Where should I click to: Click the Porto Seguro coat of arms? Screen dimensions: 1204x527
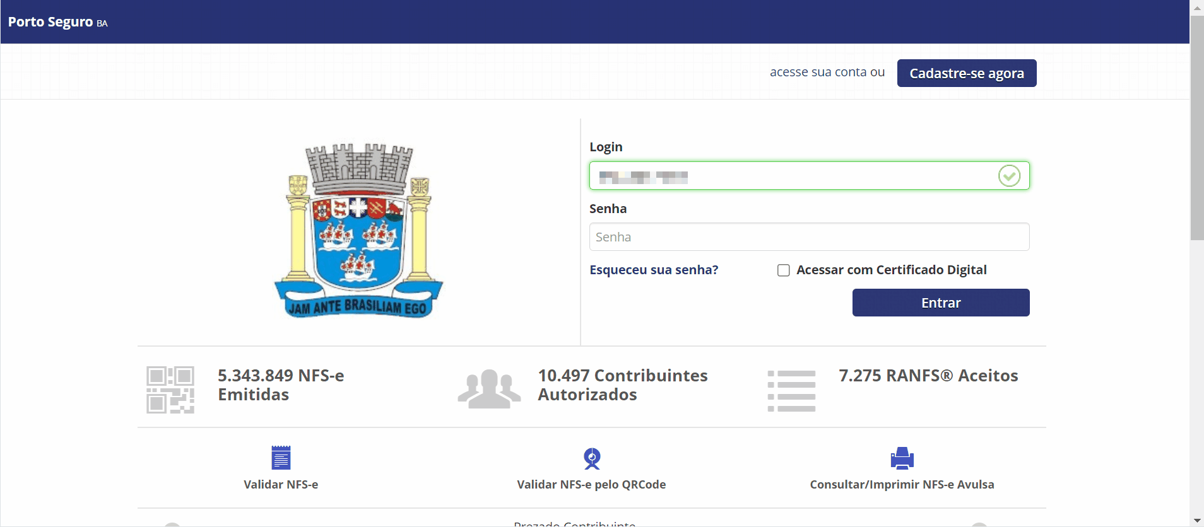click(x=358, y=231)
